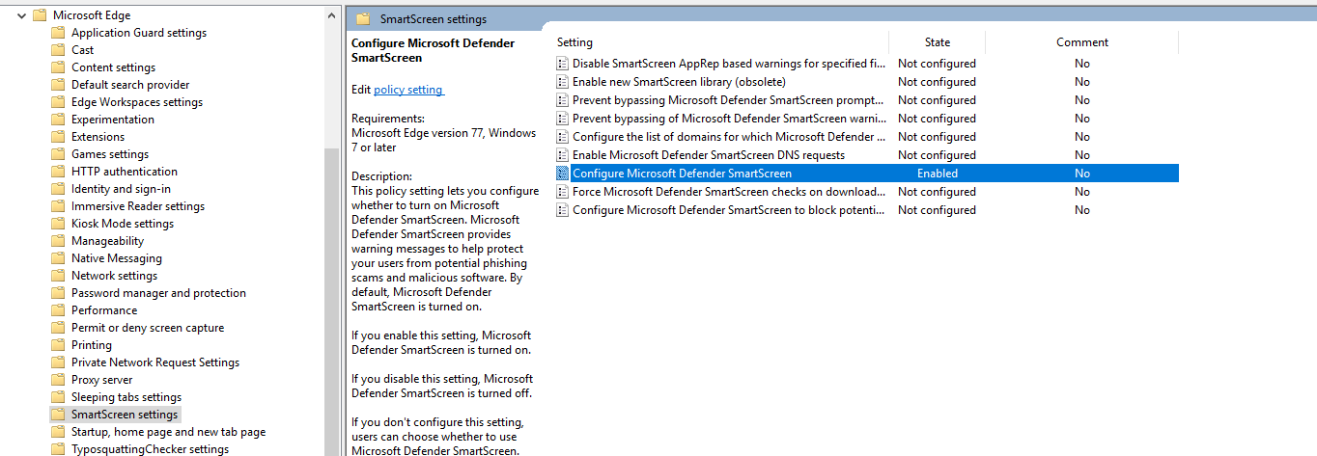Viewport: 1317px width, 456px height.
Task: Sort by the Comment column header
Action: [1082, 42]
